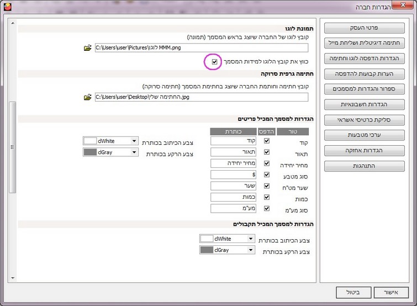Uncheck the fit-logo-to-document checkbox

(215, 61)
